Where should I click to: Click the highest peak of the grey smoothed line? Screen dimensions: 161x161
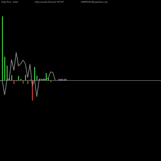click(16, 52)
